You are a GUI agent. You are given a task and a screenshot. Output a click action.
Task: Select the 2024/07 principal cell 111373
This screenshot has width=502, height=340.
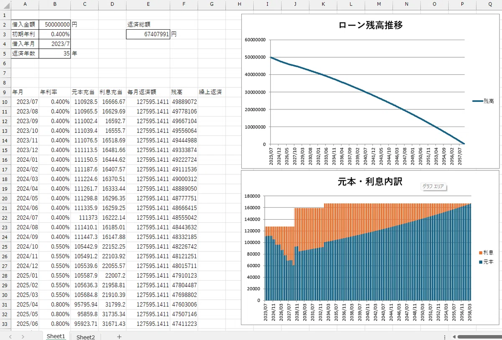(85, 218)
